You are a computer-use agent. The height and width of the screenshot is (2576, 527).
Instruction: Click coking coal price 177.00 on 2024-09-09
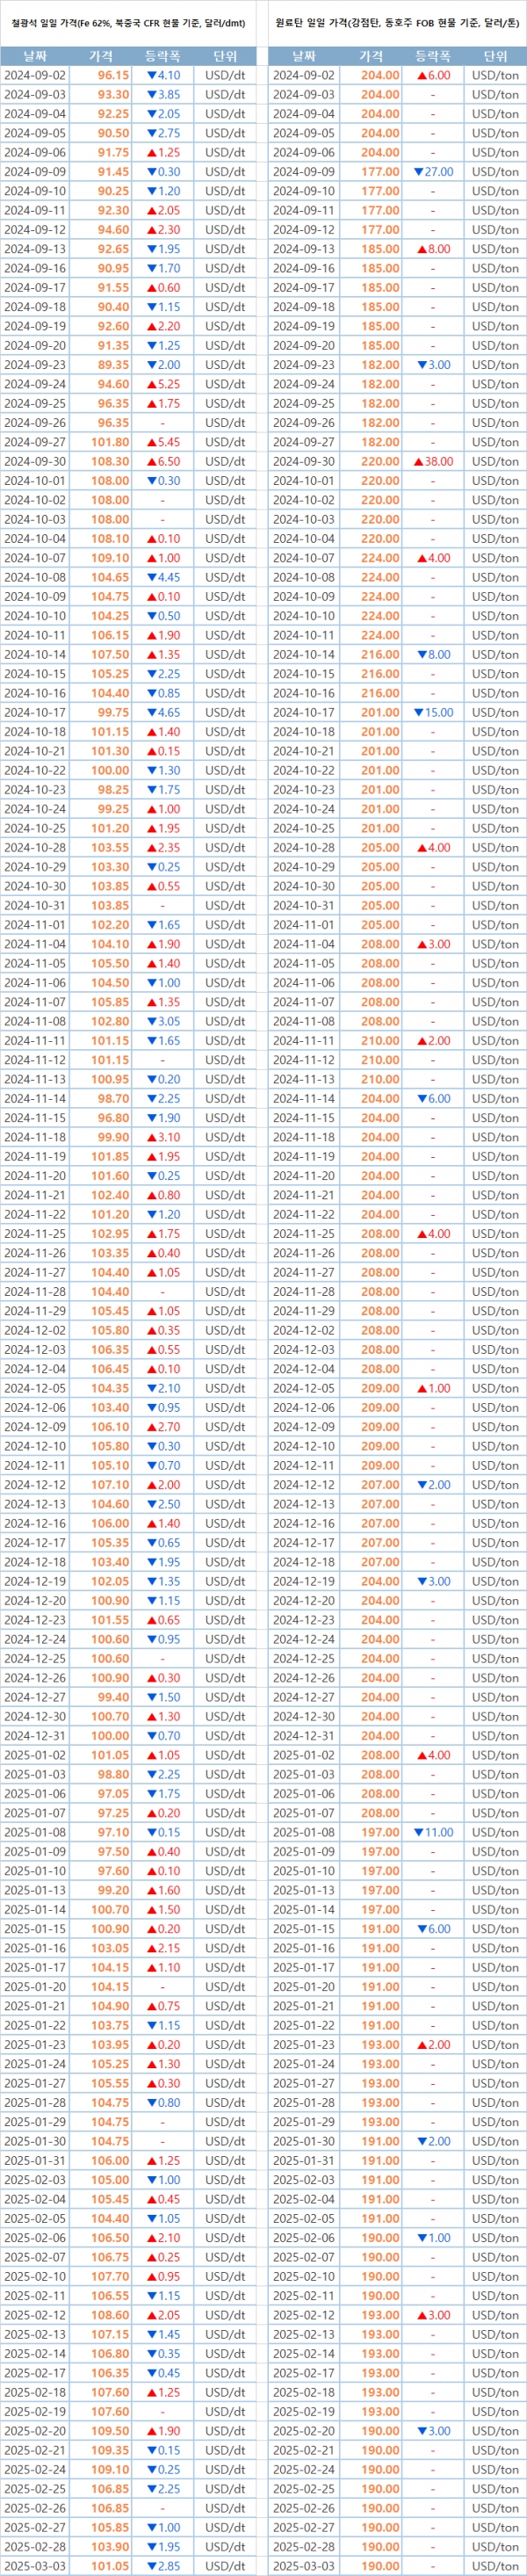pos(380,172)
